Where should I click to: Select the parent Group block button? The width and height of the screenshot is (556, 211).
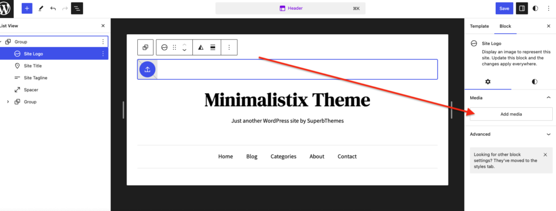(146, 47)
